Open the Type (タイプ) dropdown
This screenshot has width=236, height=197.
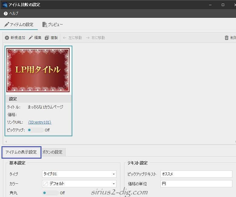click(79, 174)
